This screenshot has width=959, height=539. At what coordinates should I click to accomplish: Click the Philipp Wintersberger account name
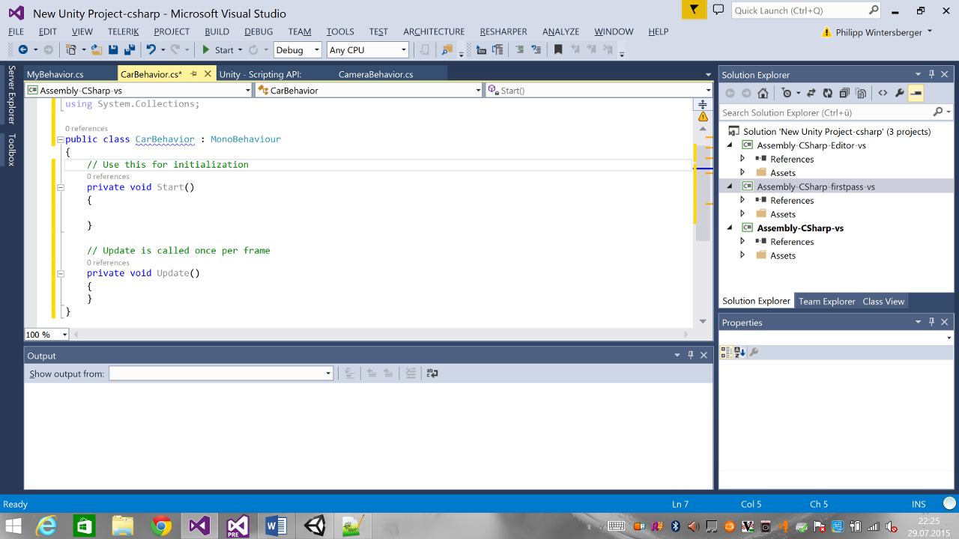pos(879,32)
